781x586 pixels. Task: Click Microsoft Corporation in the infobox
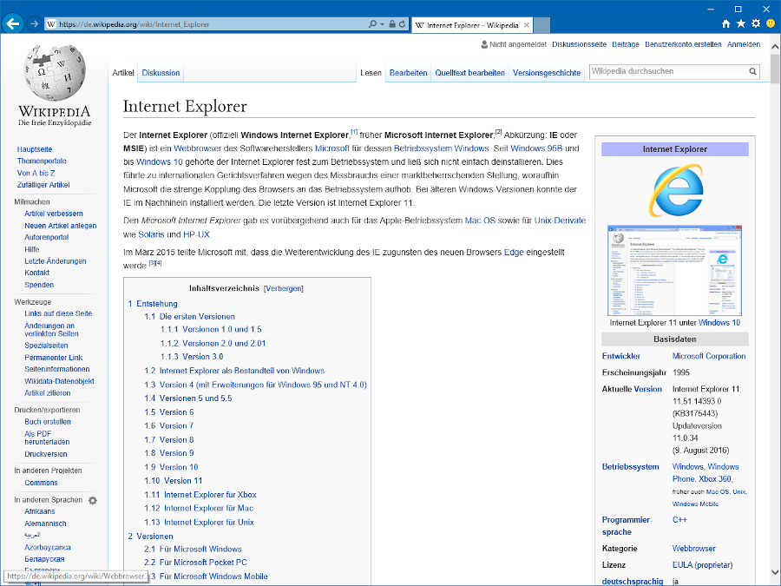pyautogui.click(x=709, y=356)
